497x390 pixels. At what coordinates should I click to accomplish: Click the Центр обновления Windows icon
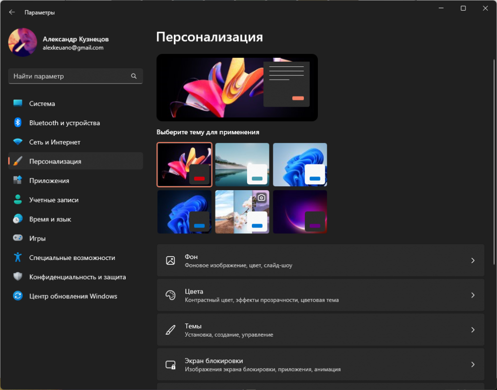click(x=18, y=296)
